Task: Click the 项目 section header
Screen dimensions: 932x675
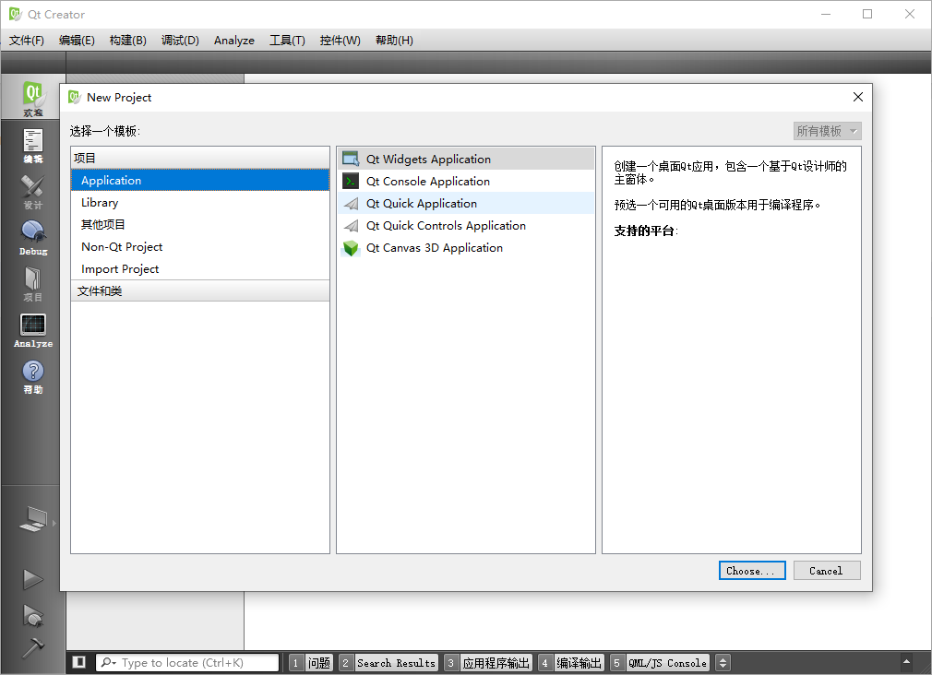Action: tap(200, 158)
